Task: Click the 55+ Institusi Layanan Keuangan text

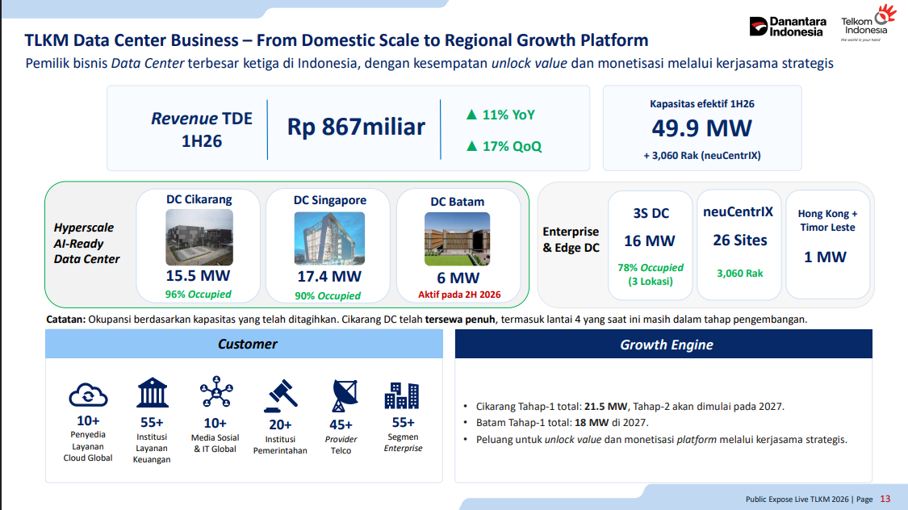Action: [152, 440]
